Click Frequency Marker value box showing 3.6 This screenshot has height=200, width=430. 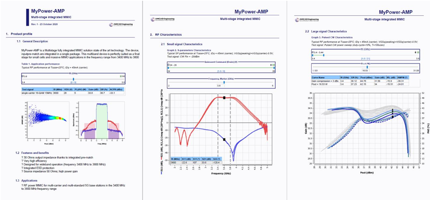pos(220,86)
